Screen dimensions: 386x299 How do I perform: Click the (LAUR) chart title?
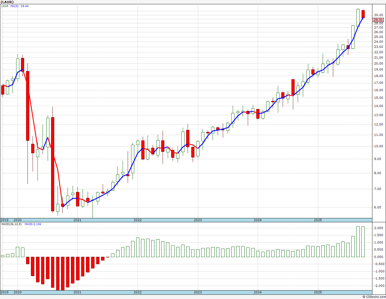[x=7, y=2]
